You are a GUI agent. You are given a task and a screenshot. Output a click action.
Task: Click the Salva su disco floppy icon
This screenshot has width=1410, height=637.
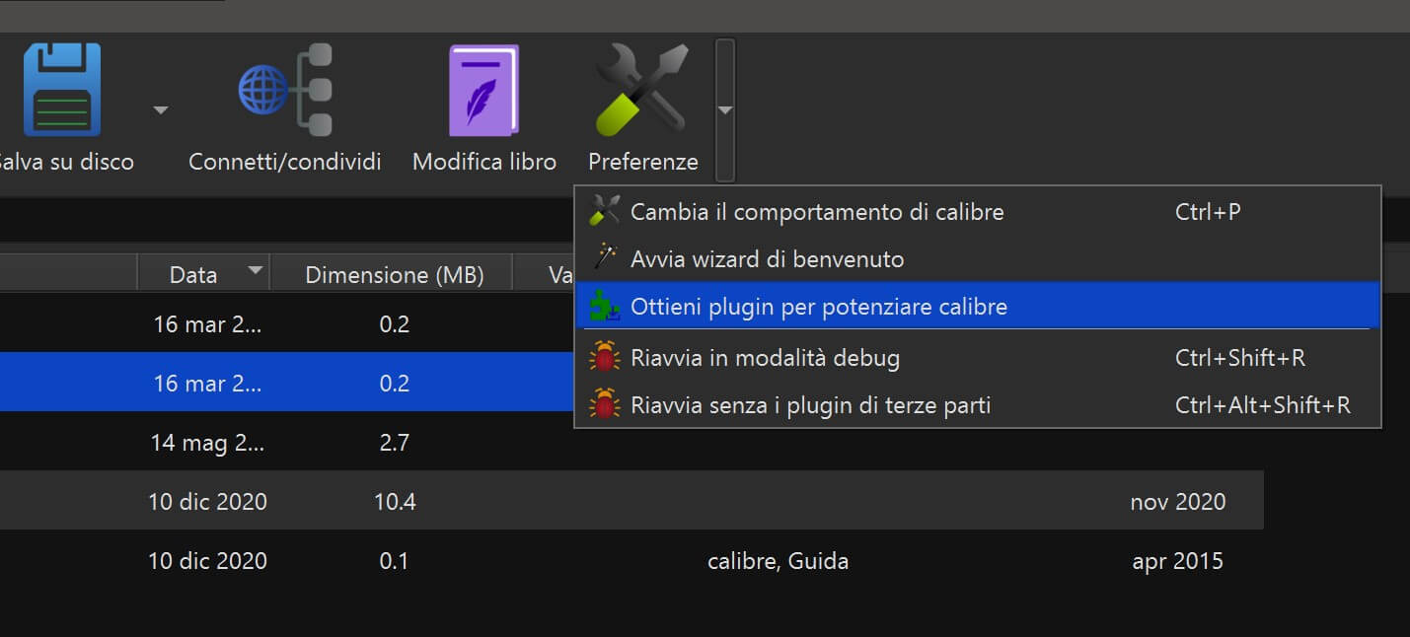(62, 90)
